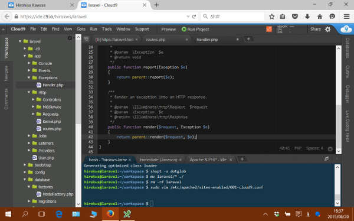Go back with the browser back arrow
The width and height of the screenshot is (354, 221).
7,17
